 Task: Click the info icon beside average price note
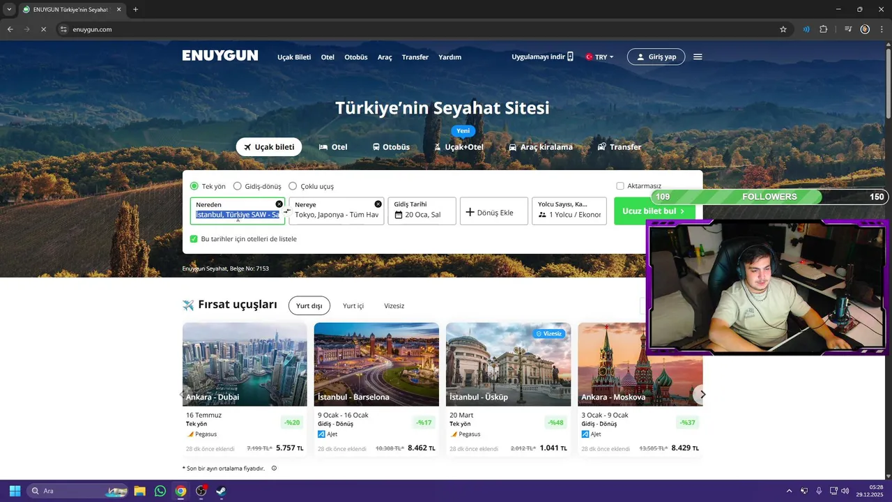pyautogui.click(x=274, y=469)
